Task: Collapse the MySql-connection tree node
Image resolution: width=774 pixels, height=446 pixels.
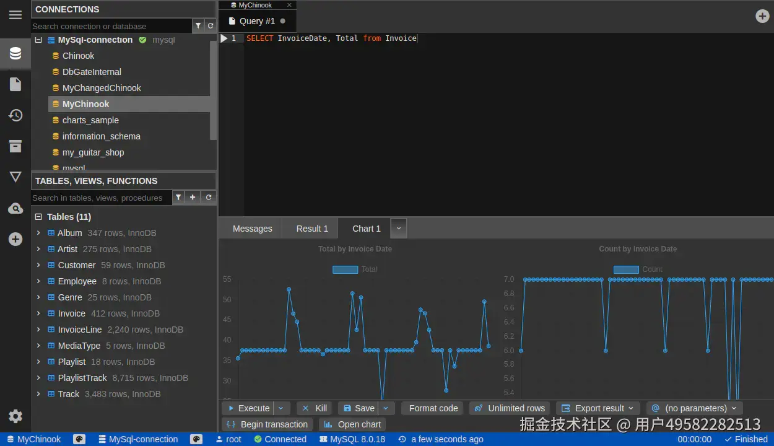Action: coord(38,40)
